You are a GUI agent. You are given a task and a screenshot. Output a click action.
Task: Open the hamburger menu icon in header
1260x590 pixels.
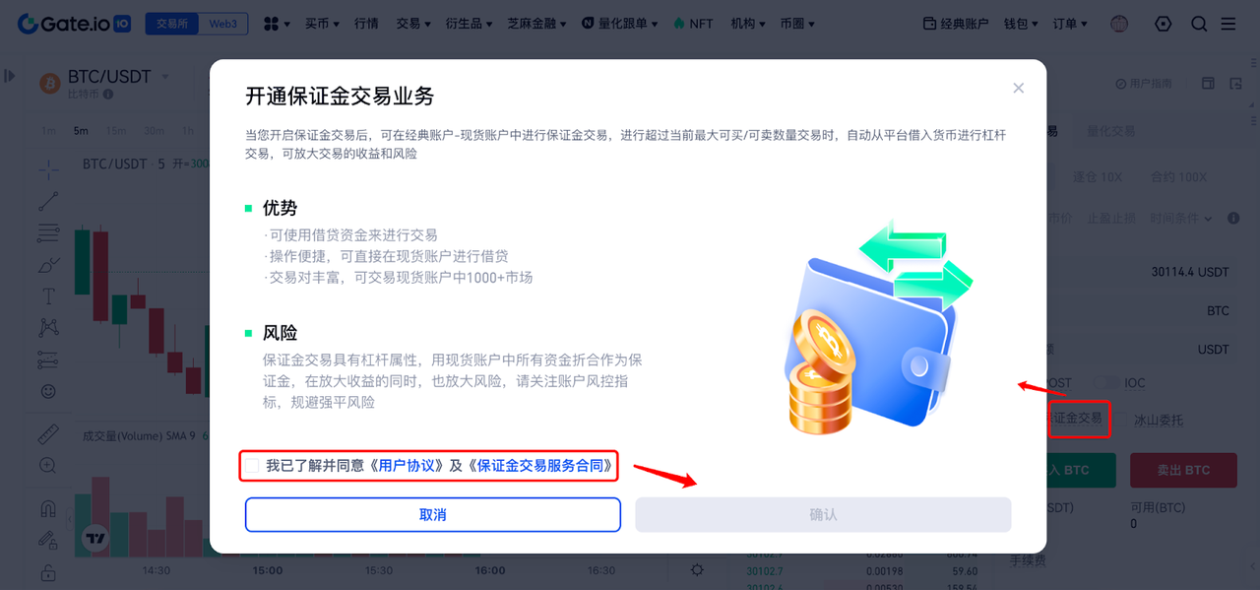click(x=1228, y=24)
